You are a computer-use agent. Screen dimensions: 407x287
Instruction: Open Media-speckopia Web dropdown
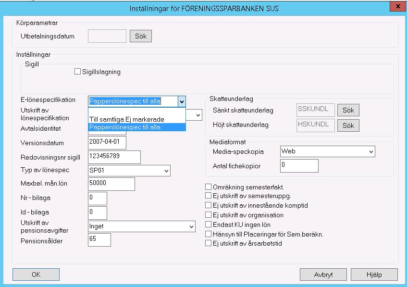tap(371, 151)
